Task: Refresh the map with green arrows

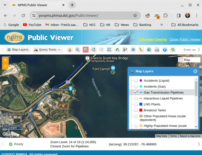Action: click(x=173, y=50)
